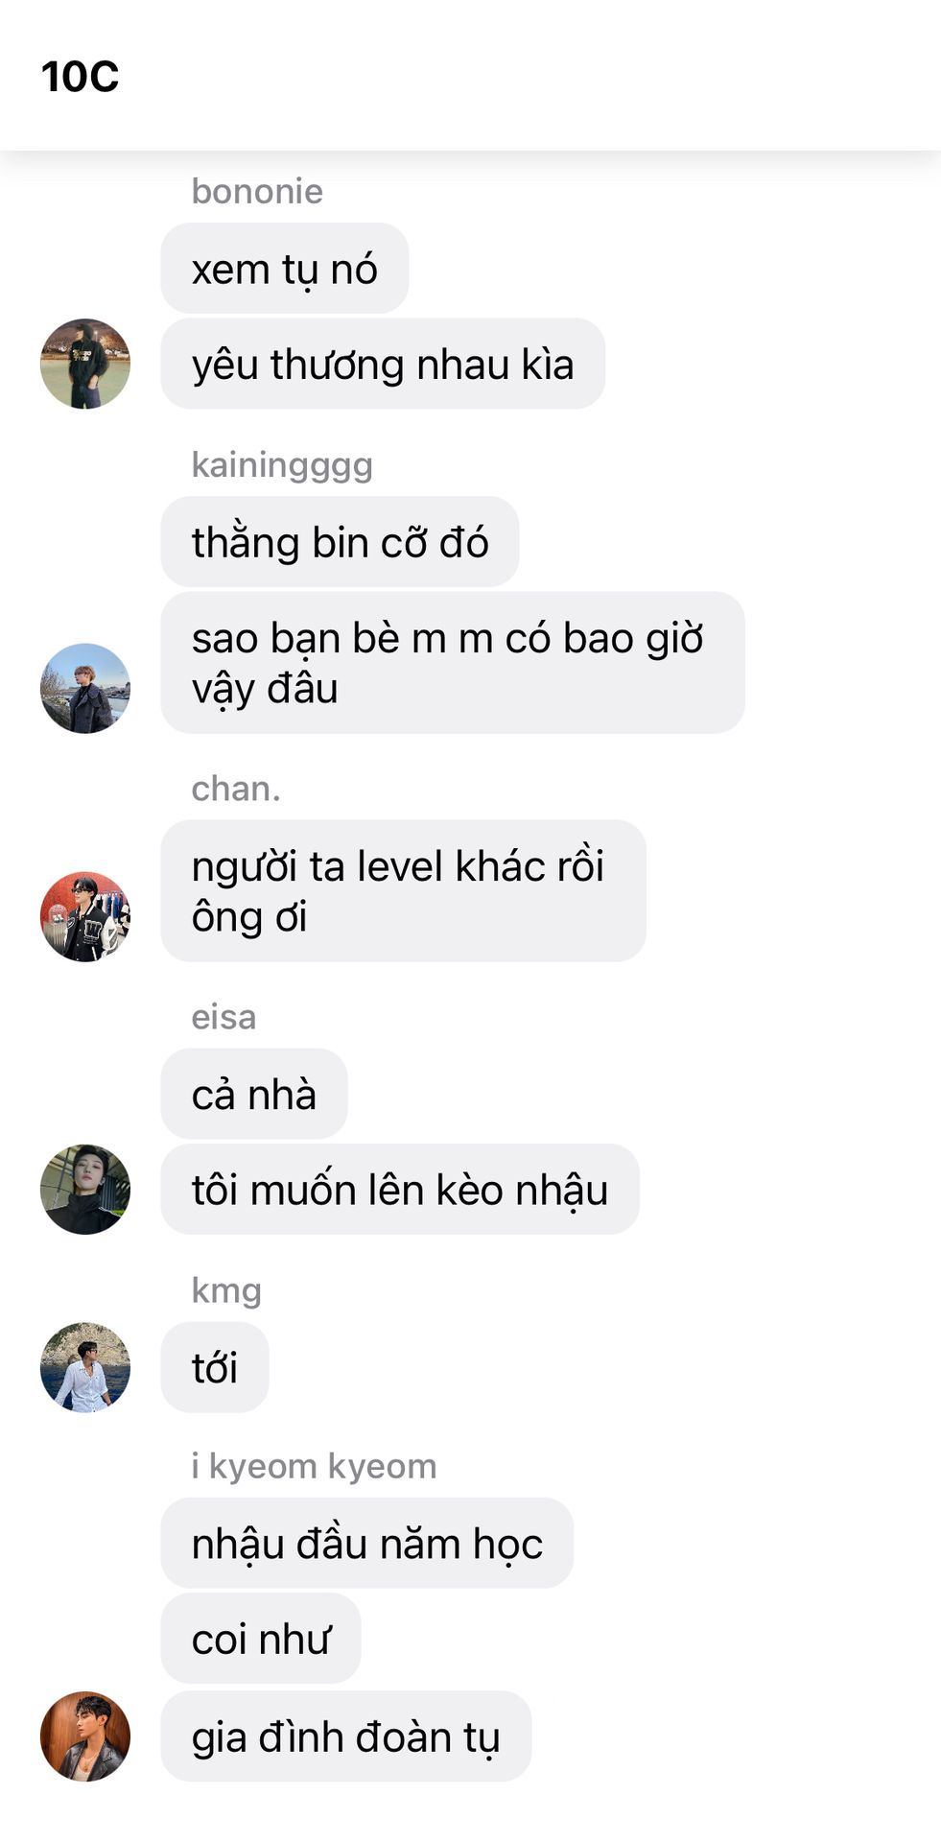This screenshot has width=941, height=1842.
Task: Open the 10C chat title
Action: 80,77
